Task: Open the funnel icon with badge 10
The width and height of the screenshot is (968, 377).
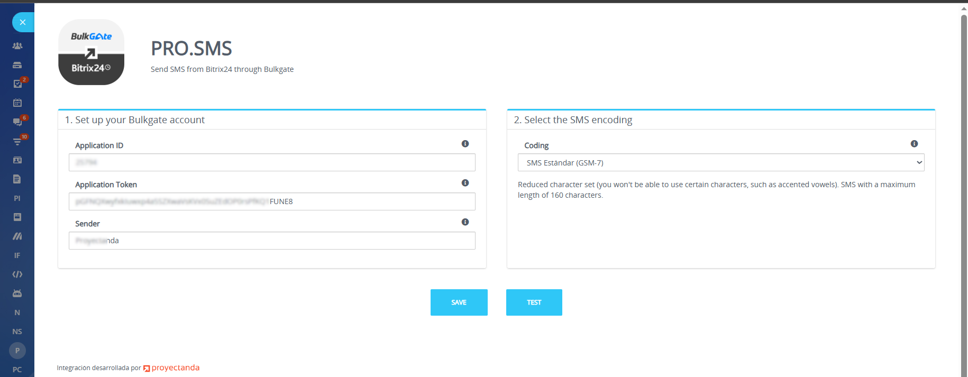Action: (x=17, y=141)
